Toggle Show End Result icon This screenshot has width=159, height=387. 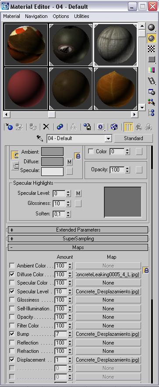pyautogui.click(x=128, y=127)
